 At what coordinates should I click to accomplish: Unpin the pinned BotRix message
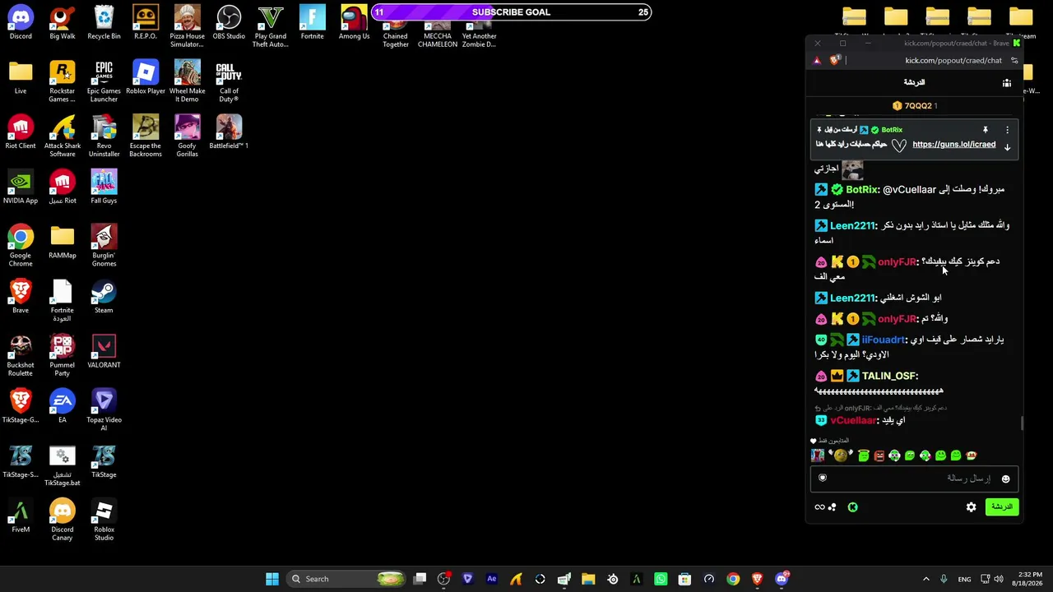coord(985,130)
